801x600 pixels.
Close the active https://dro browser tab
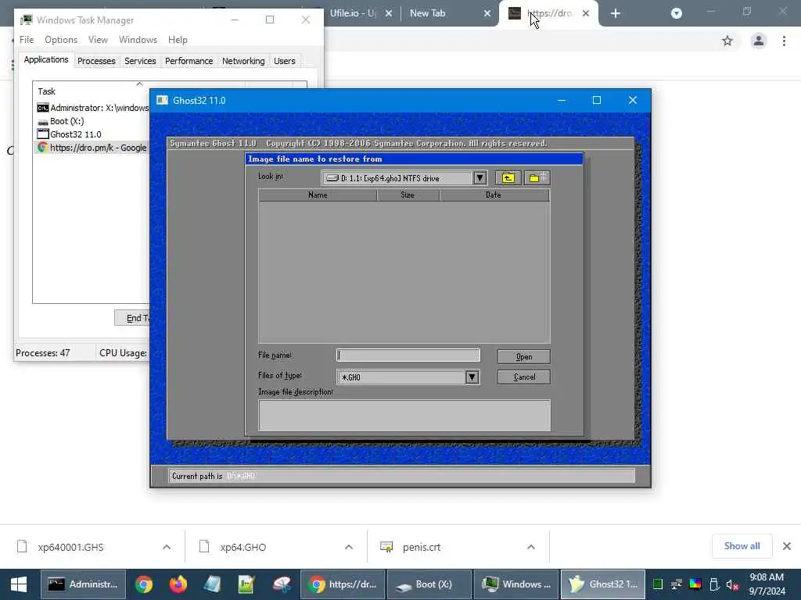[x=586, y=13]
